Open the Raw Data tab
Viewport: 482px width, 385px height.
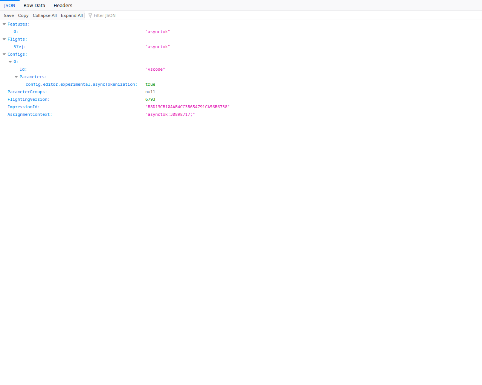point(34,6)
